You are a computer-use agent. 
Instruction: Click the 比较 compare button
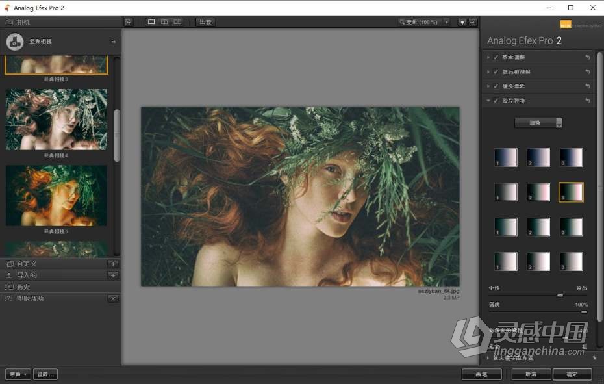click(205, 22)
